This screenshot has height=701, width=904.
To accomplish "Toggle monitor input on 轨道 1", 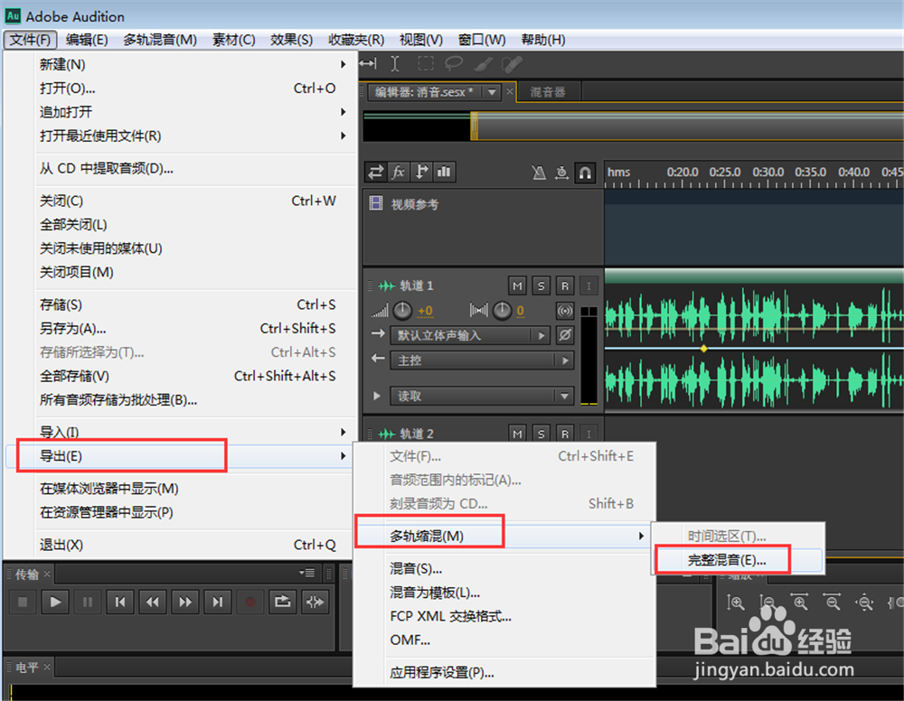I will tap(589, 285).
